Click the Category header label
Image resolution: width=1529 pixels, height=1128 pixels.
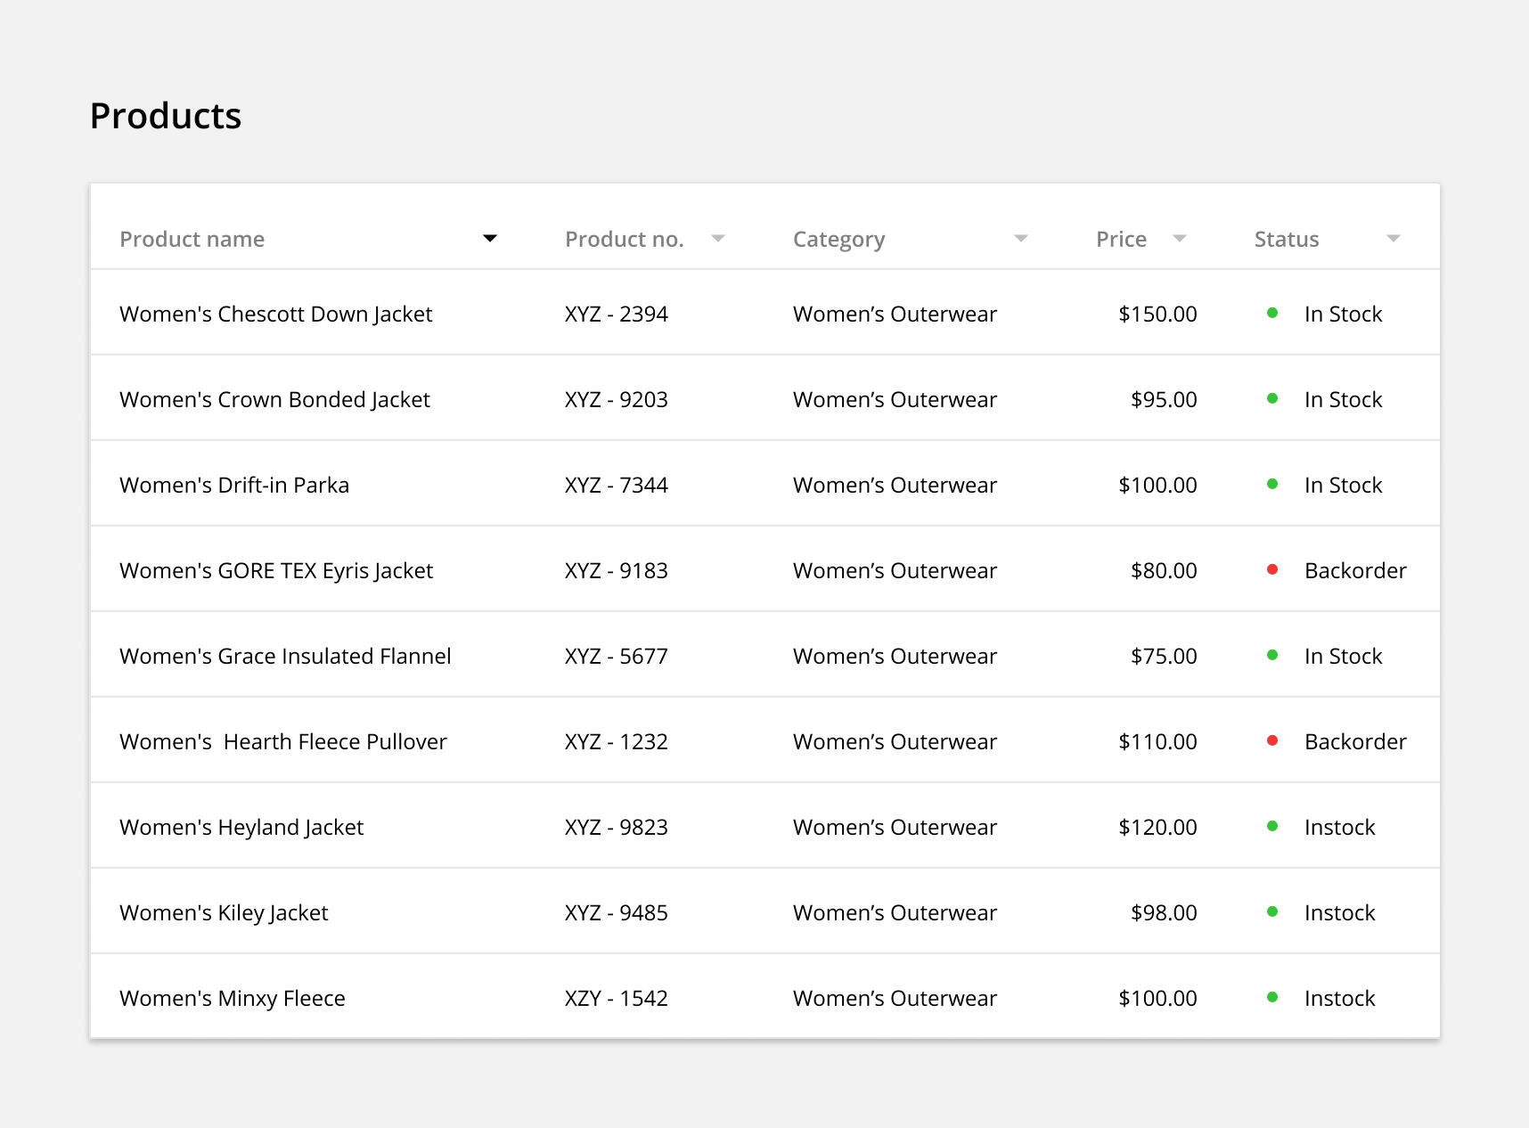[839, 239]
